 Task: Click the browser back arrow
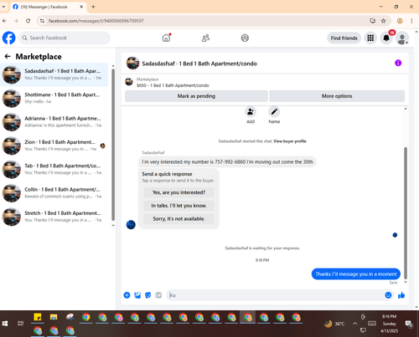click(4, 21)
